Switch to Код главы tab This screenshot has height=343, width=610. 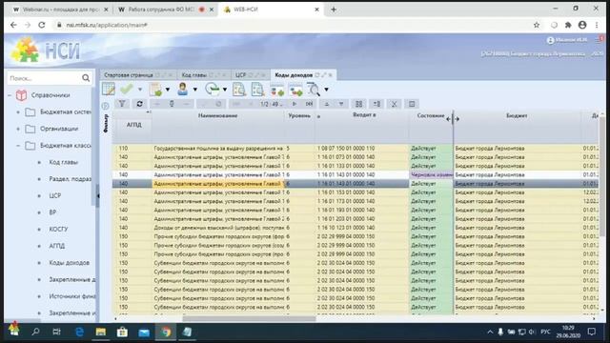click(194, 75)
